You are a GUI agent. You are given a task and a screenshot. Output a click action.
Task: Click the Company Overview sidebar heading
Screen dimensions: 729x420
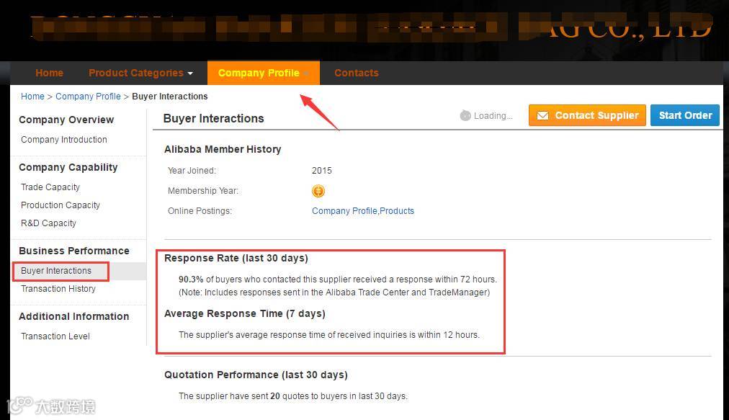[x=66, y=120]
